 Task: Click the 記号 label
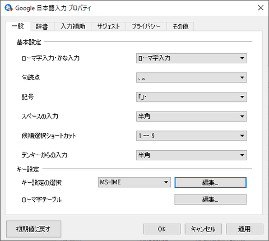27,97
